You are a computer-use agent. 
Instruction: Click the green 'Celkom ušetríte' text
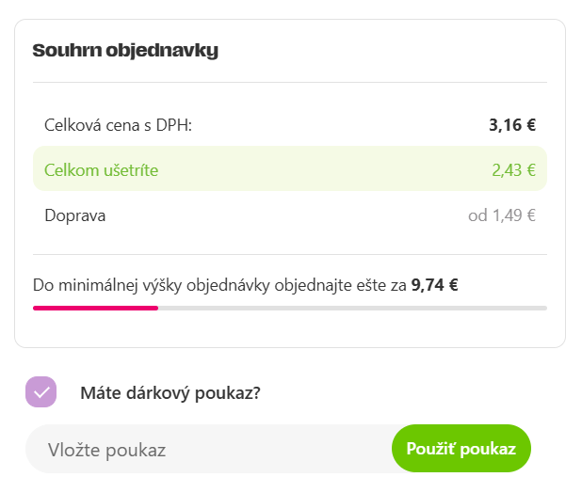[101, 170]
